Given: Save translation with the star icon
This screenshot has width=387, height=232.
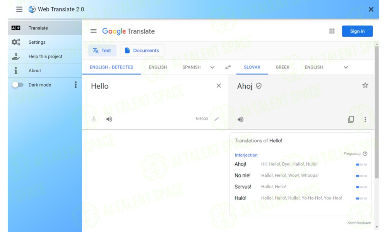Looking at the screenshot, I should pyautogui.click(x=365, y=85).
